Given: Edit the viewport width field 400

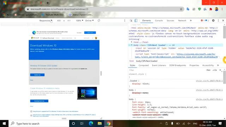Looking at the screenshot, I should pos(59,20).
